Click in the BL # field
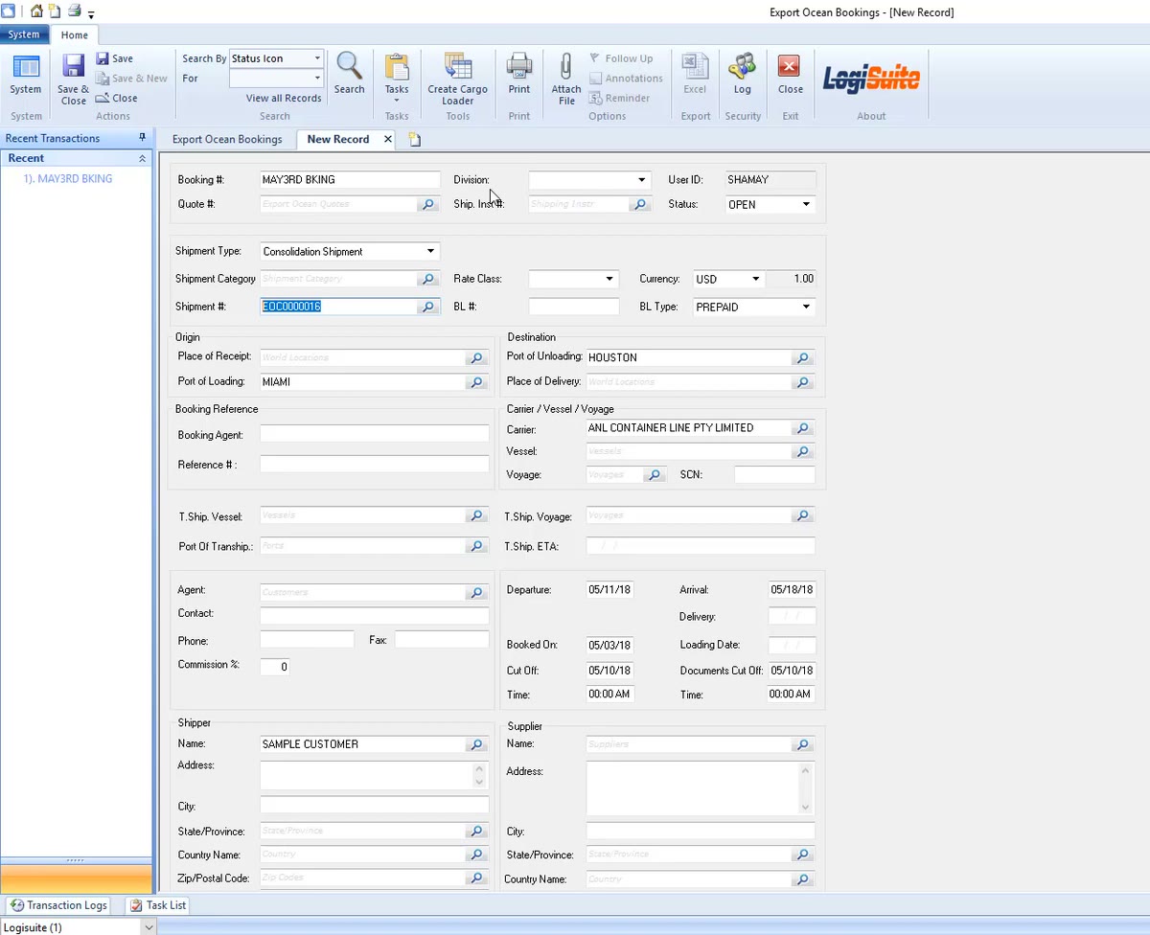The width and height of the screenshot is (1150, 935). [574, 307]
